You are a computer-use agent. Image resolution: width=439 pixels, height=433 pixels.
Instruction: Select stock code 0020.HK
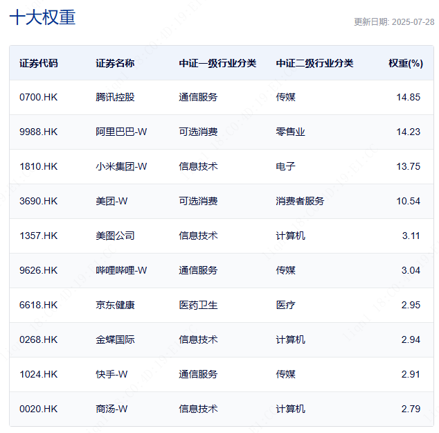(x=38, y=409)
